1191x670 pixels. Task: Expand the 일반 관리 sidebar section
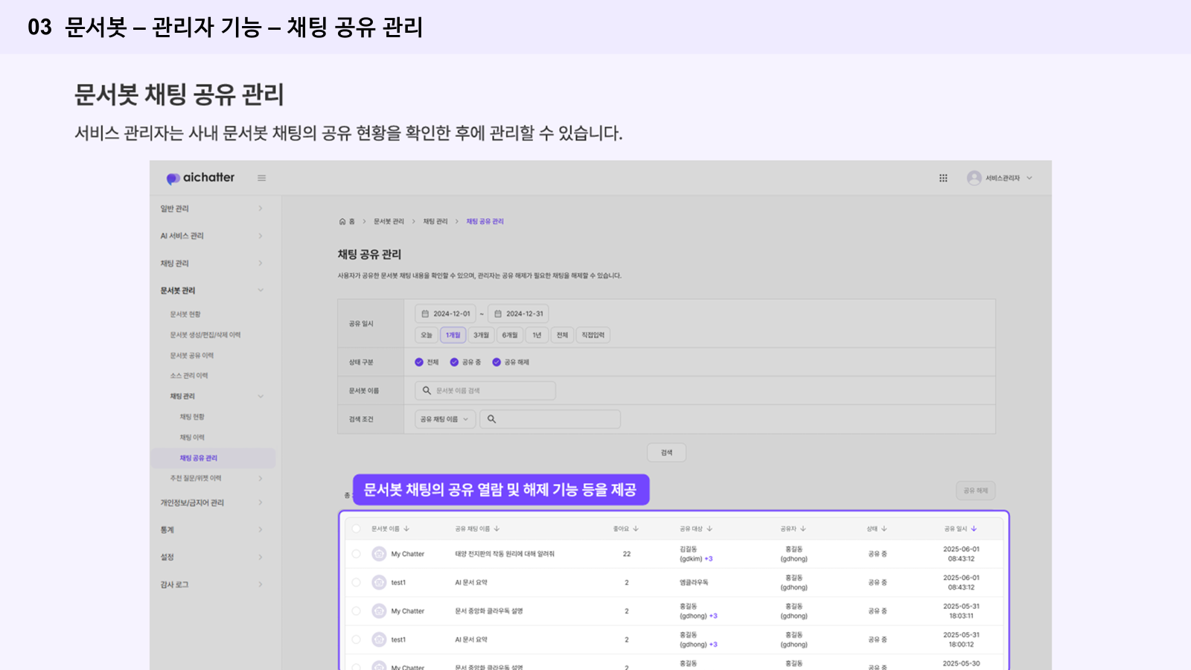pos(211,208)
